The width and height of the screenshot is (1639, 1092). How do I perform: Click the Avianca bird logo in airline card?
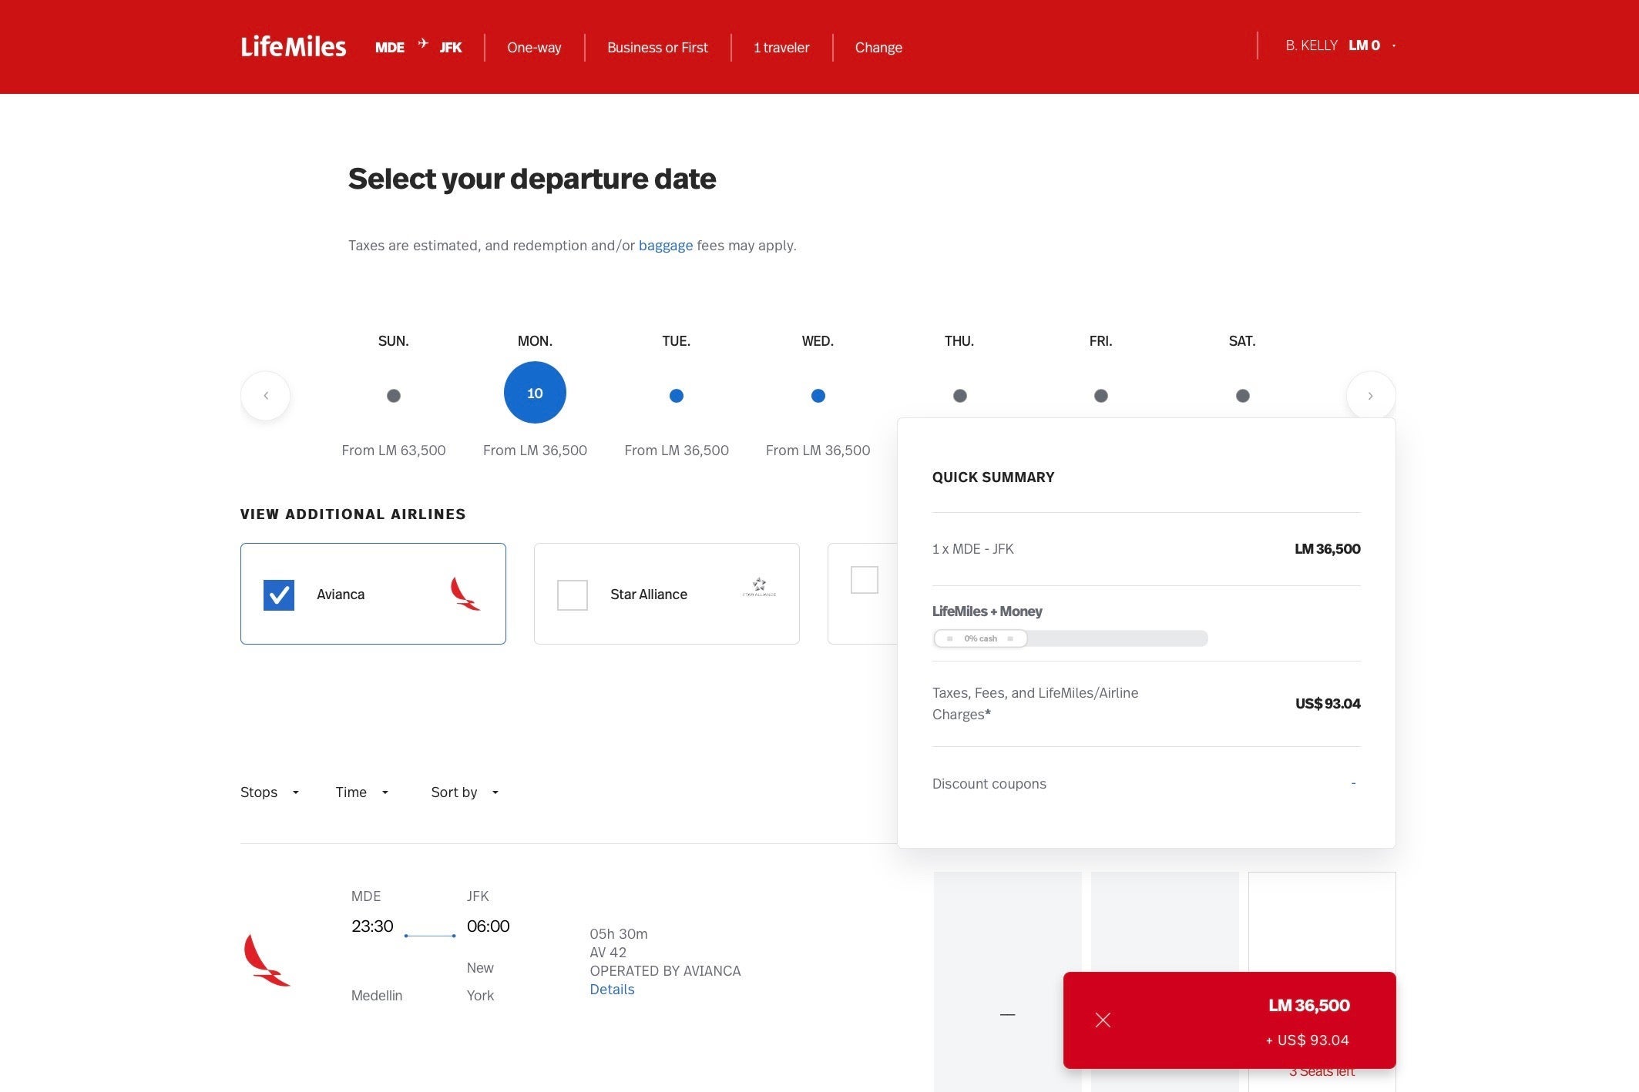465,594
